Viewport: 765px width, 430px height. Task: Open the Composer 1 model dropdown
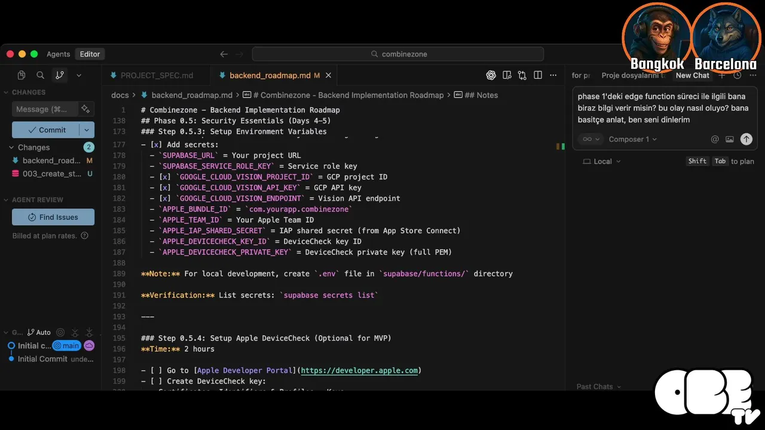pyautogui.click(x=633, y=139)
